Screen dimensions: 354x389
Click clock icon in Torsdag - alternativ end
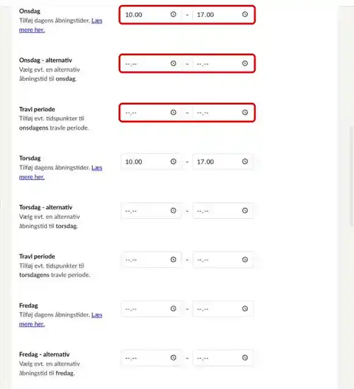pyautogui.click(x=245, y=211)
